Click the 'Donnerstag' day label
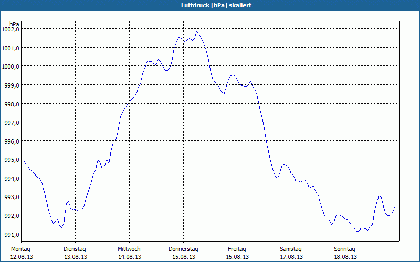Screen dimensions: 420x262 pos(183,249)
